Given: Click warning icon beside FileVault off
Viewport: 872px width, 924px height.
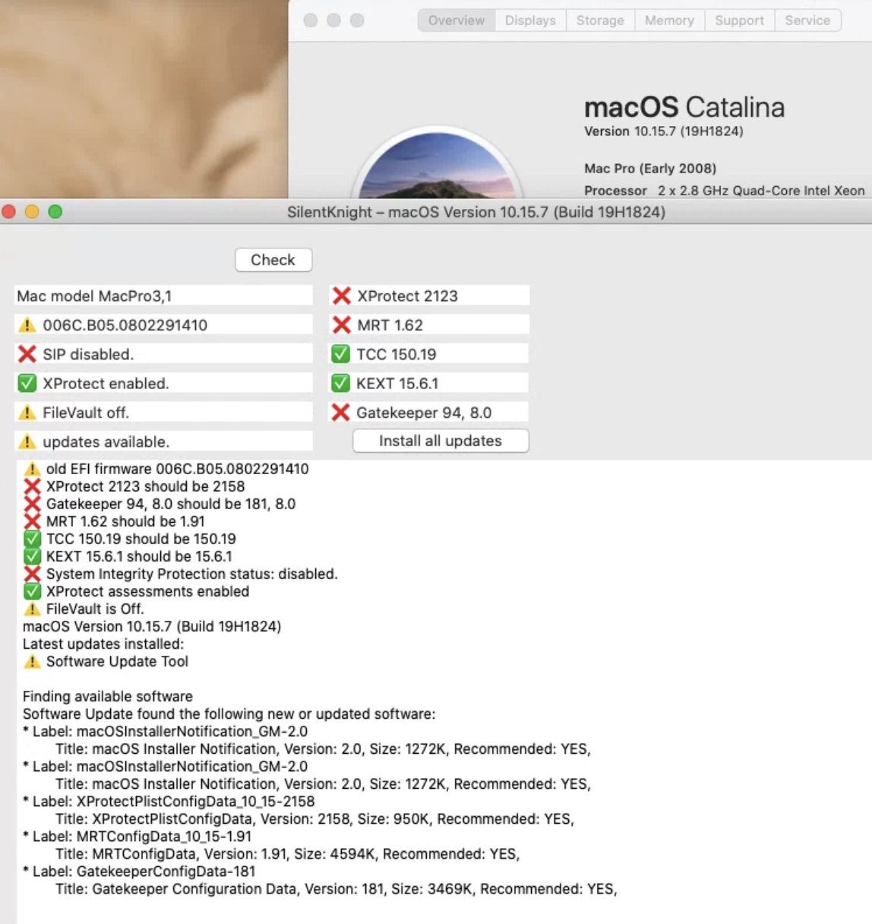Looking at the screenshot, I should click(x=27, y=413).
